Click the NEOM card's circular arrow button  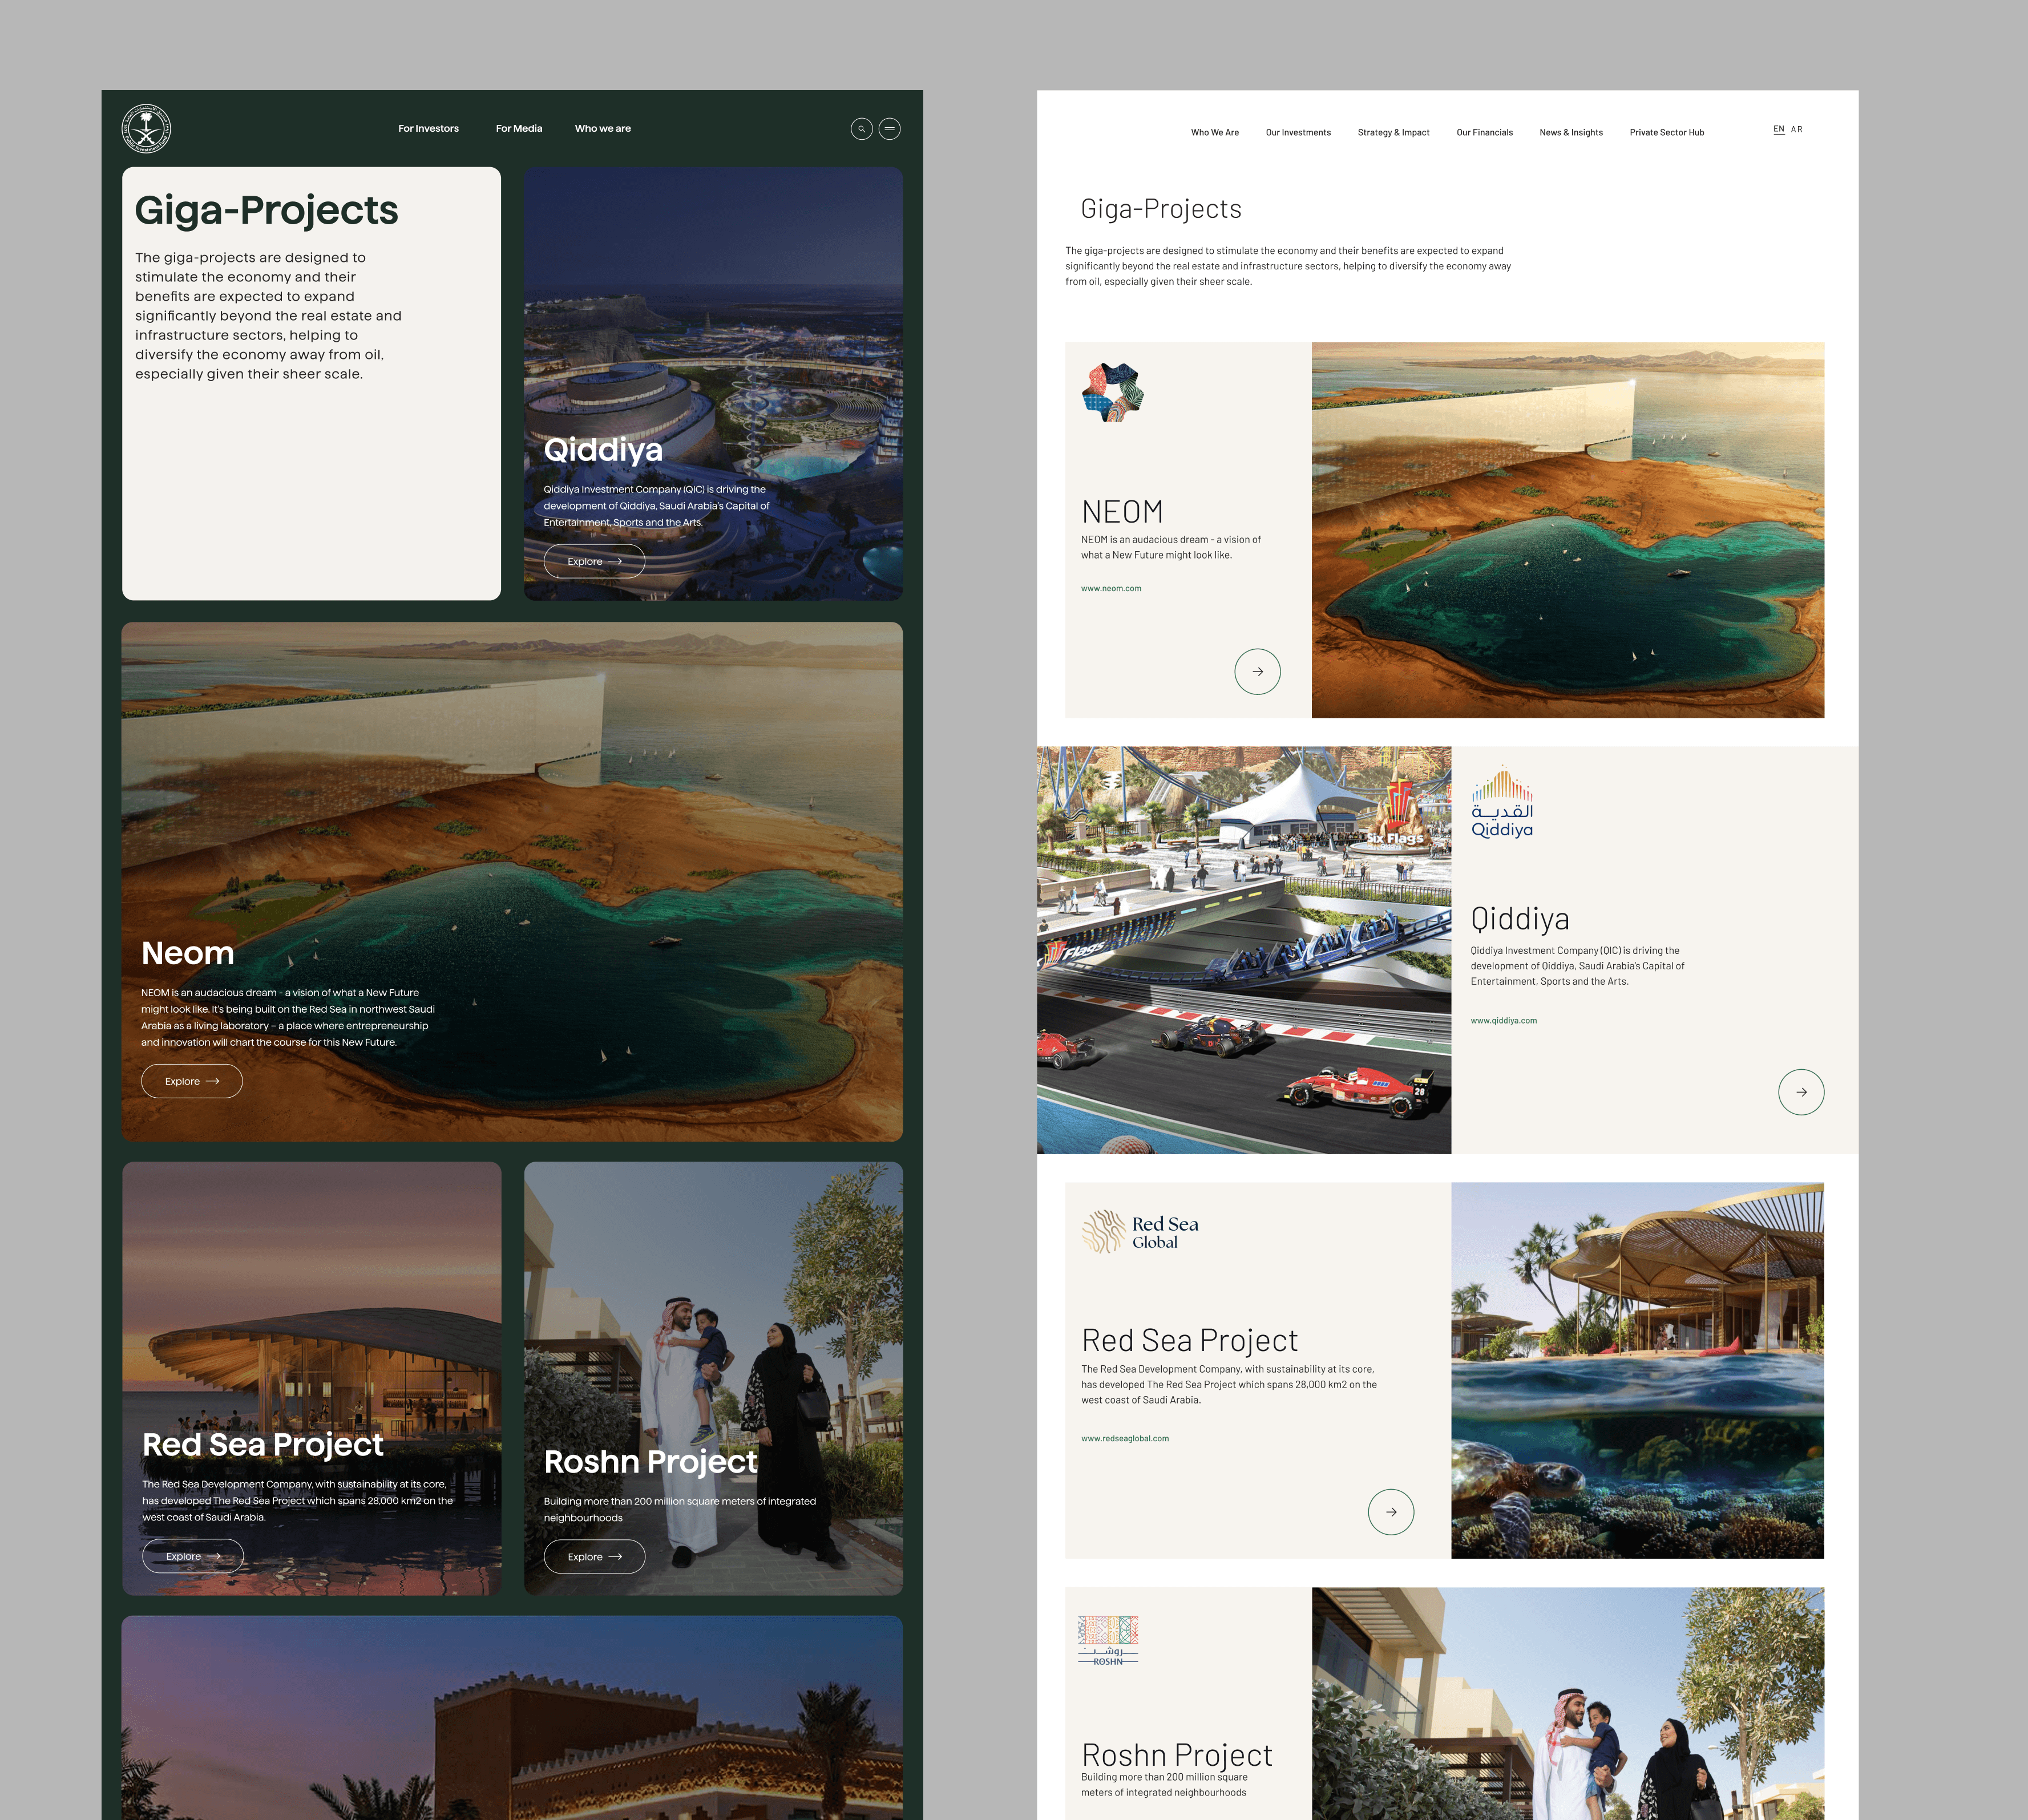coord(1257,672)
